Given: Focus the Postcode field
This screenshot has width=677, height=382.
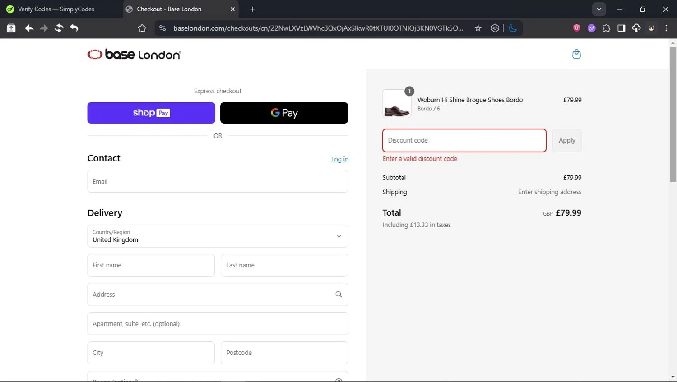Looking at the screenshot, I should click(284, 353).
